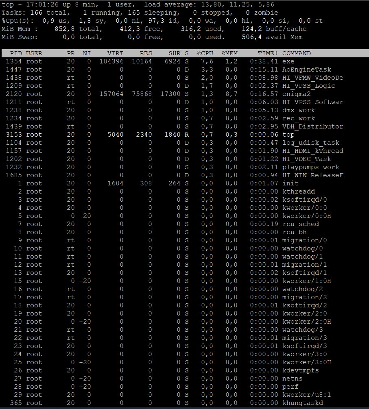Click the init process command

coord(290,183)
